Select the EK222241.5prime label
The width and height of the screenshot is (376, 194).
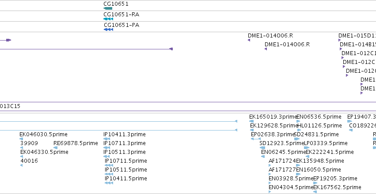click(x=330, y=152)
